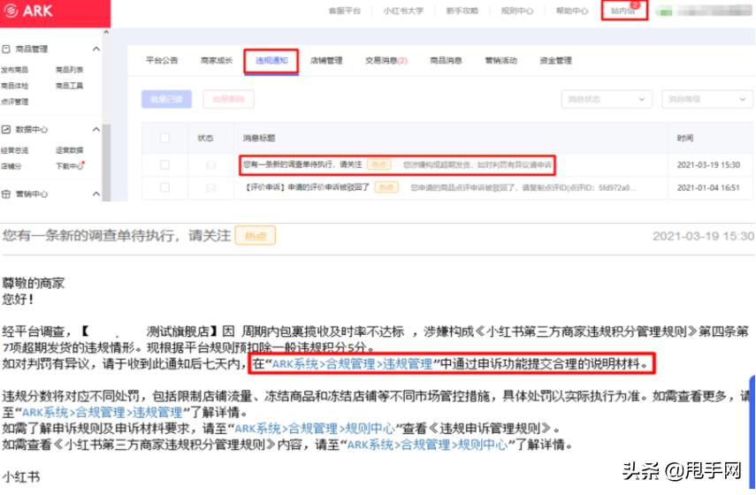Toggle the select-all checkbox in table header
756x495 pixels.
[164, 138]
